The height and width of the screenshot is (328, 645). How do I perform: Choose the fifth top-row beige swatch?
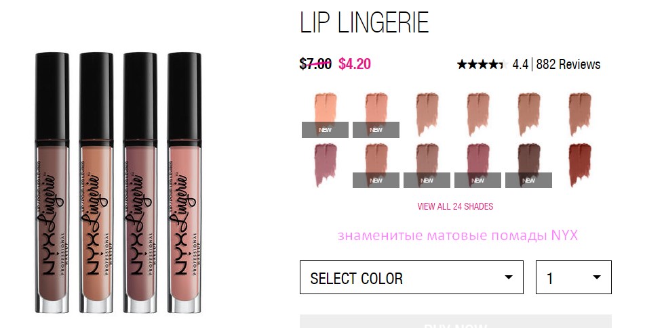point(528,115)
